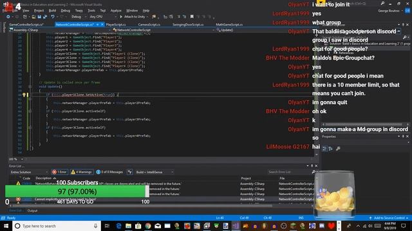Open the Build + IntelliSense dropdown
The width and height of the screenshot is (412, 231).
click(x=154, y=172)
